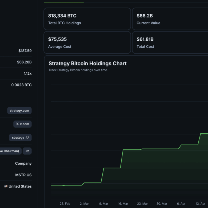Click the 23. Feb label on chart axis
The height and width of the screenshot is (208, 208).
(x=65, y=203)
